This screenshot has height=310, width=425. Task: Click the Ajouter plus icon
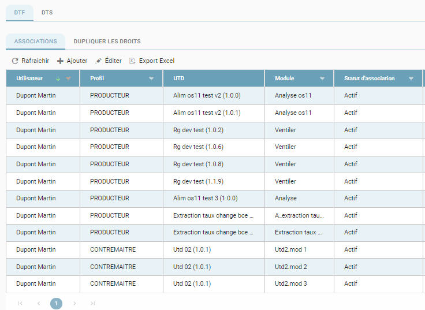60,61
